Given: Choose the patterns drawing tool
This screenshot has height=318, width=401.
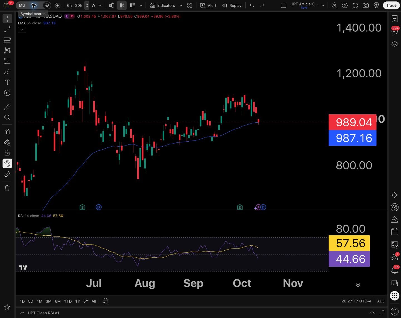Looking at the screenshot, I should pos(7,50).
